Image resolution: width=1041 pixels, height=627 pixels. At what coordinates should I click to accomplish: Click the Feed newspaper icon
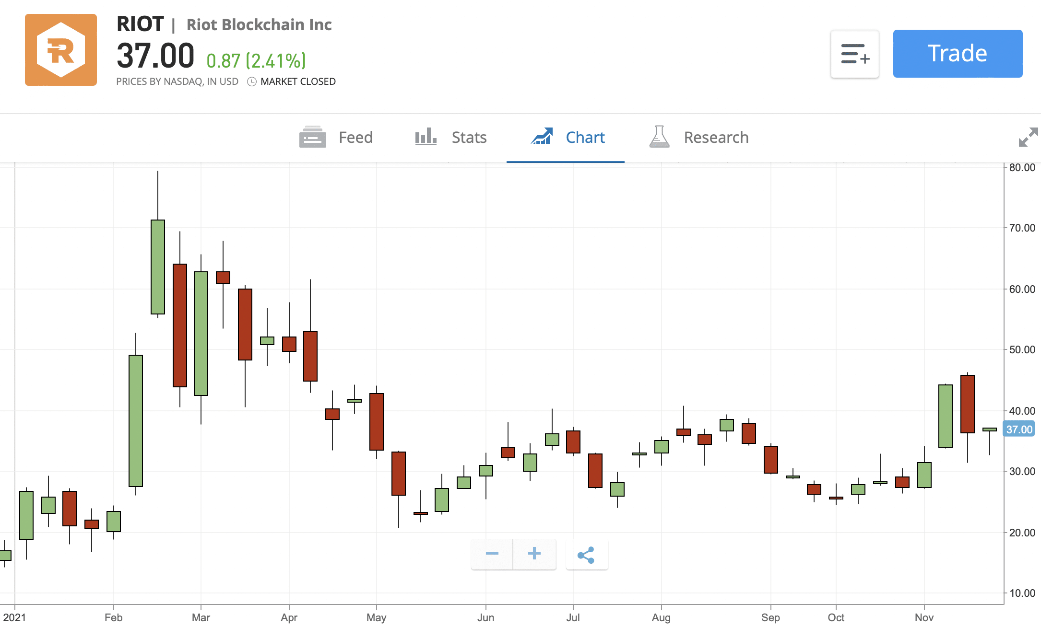[x=312, y=137]
